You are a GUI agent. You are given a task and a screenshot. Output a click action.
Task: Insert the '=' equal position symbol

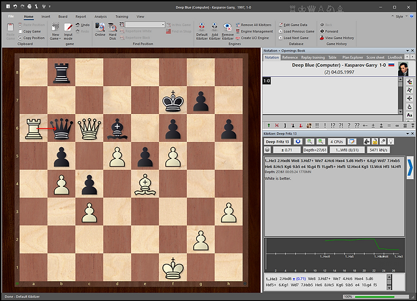point(389,125)
